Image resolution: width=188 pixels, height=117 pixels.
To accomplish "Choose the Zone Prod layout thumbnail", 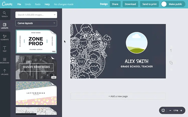I will click(x=36, y=42).
